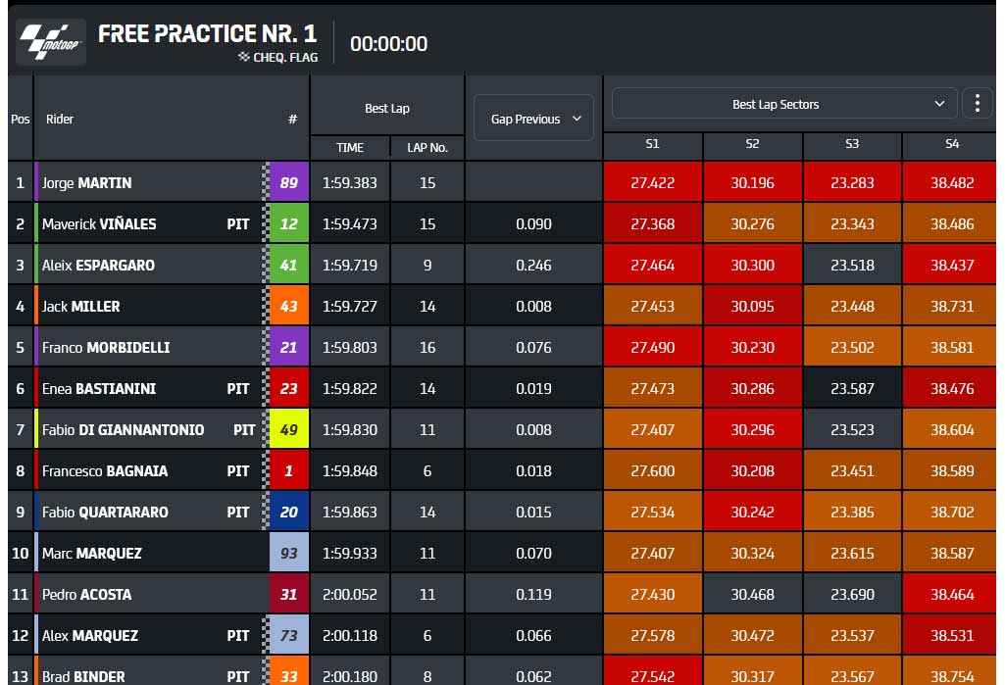Select the S1 sector column header
Image resolution: width=1005 pixels, height=685 pixels.
click(x=652, y=144)
